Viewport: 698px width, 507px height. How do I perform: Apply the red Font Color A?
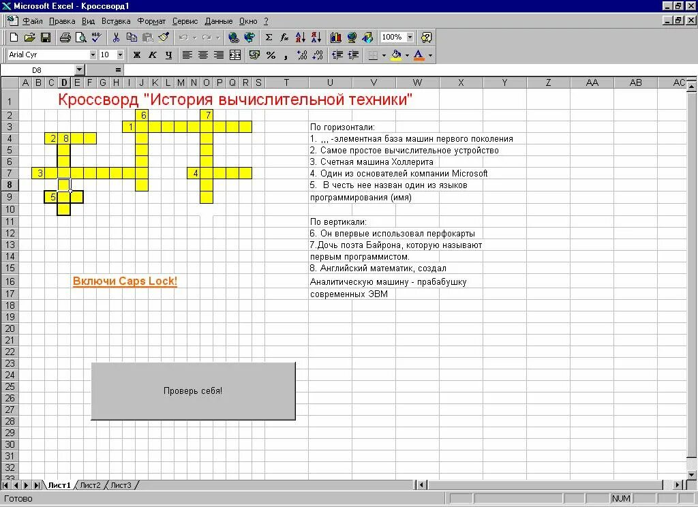point(419,55)
